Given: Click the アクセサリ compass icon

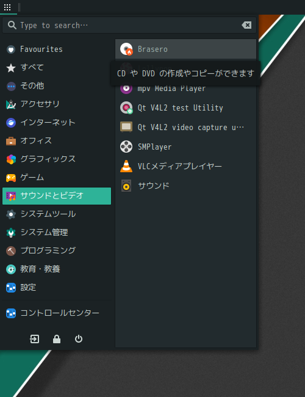Looking at the screenshot, I should pos(11,104).
